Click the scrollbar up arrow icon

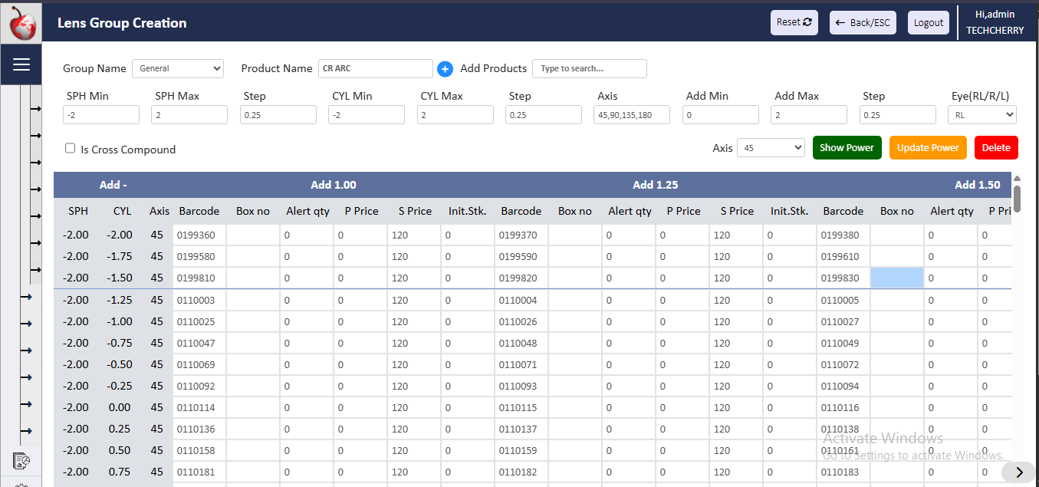1017,179
